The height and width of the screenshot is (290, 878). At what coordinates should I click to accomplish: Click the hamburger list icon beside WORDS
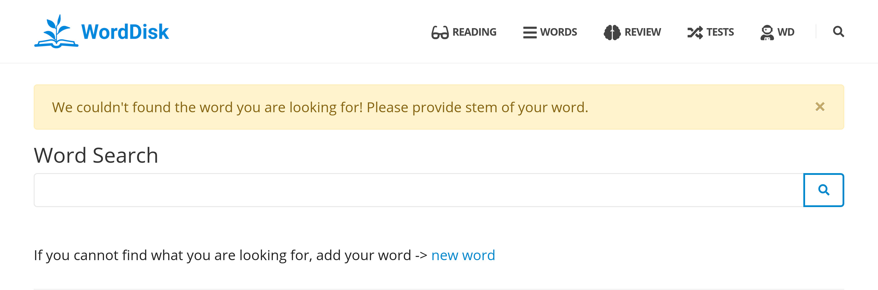pos(530,32)
